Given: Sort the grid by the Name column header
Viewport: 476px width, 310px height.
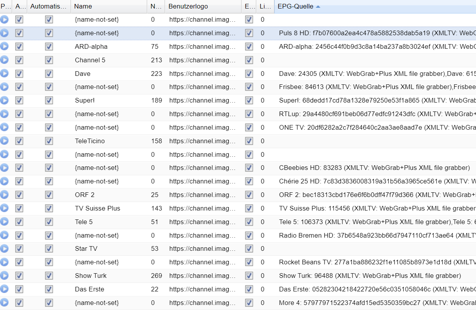Looking at the screenshot, I should click(x=109, y=6).
